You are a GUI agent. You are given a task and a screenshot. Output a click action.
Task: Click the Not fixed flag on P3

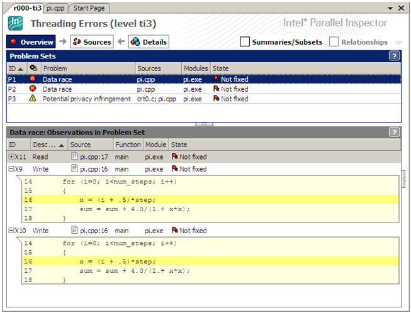(x=217, y=98)
